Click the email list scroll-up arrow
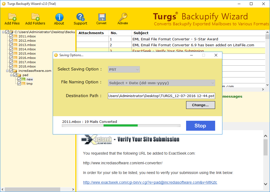 coord(267,32)
